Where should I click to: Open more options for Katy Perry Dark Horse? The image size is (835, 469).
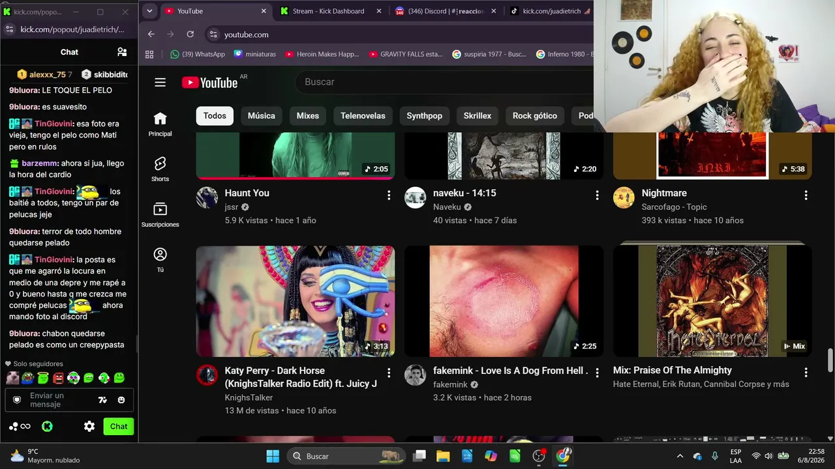click(389, 373)
